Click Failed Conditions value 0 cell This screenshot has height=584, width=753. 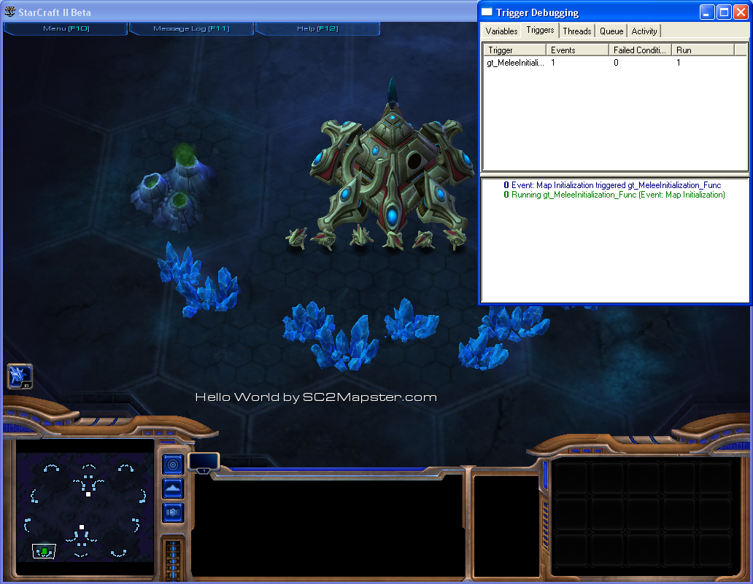click(x=616, y=63)
